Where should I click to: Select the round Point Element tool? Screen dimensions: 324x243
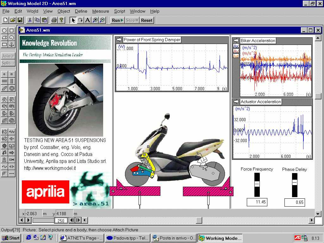tap(4, 74)
